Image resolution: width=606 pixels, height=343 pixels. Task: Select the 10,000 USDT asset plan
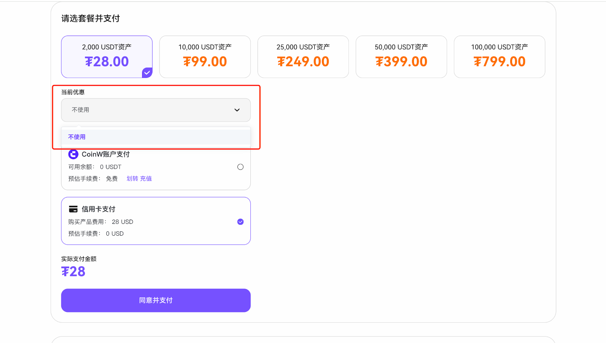pos(205,57)
